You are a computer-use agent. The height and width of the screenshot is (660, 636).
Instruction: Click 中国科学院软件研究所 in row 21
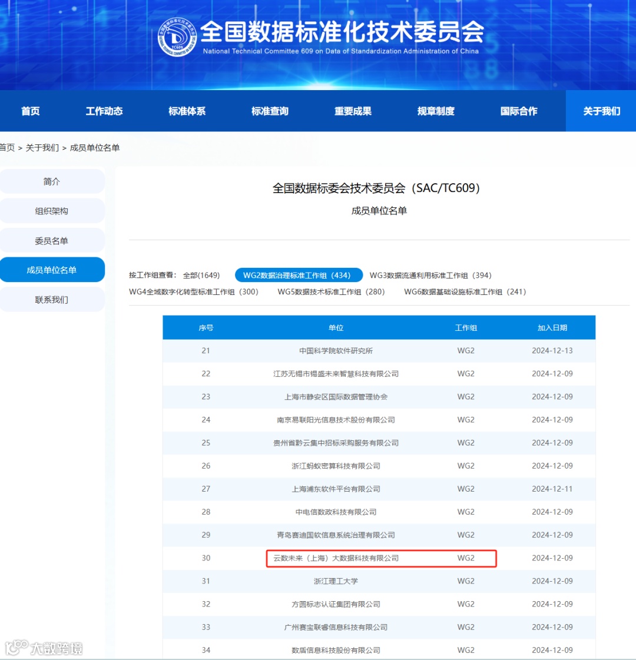tap(336, 351)
